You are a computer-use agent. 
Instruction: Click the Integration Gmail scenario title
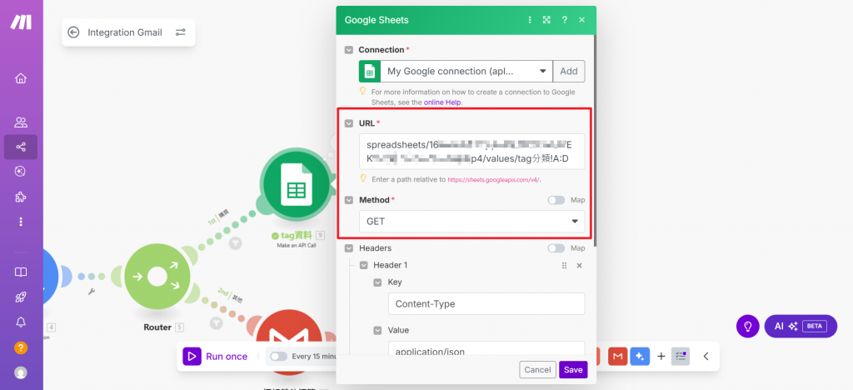pyautogui.click(x=125, y=32)
